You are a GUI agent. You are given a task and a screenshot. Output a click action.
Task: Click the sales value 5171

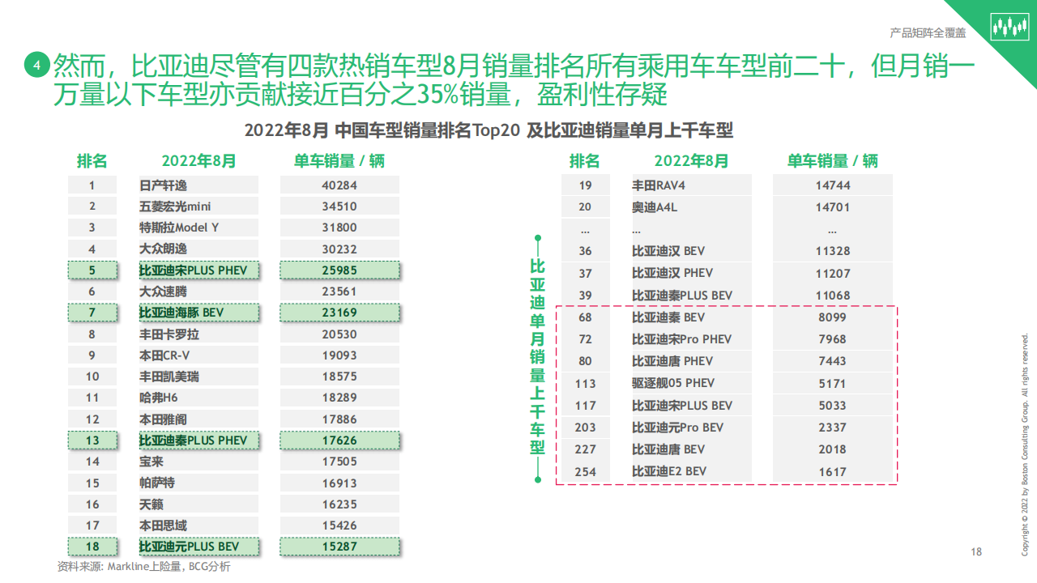click(x=833, y=383)
